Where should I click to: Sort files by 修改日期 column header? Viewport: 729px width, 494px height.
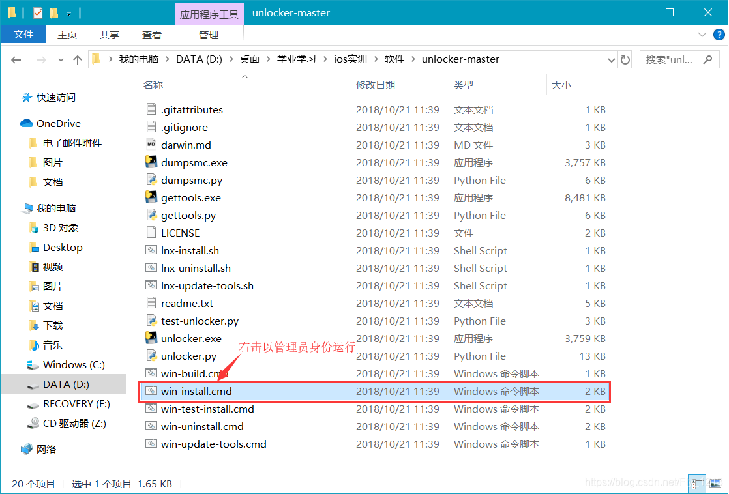click(376, 85)
